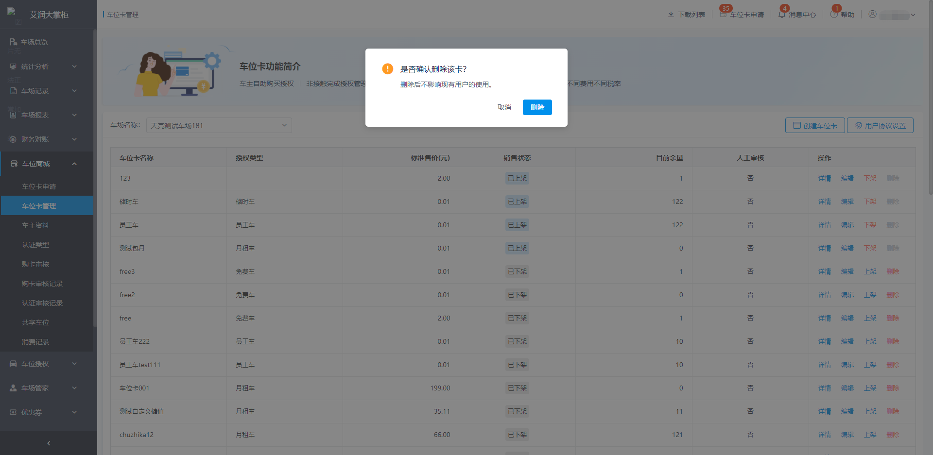The height and width of the screenshot is (455, 933).
Task: Click the download icon beside 下载列表
Action: click(671, 15)
